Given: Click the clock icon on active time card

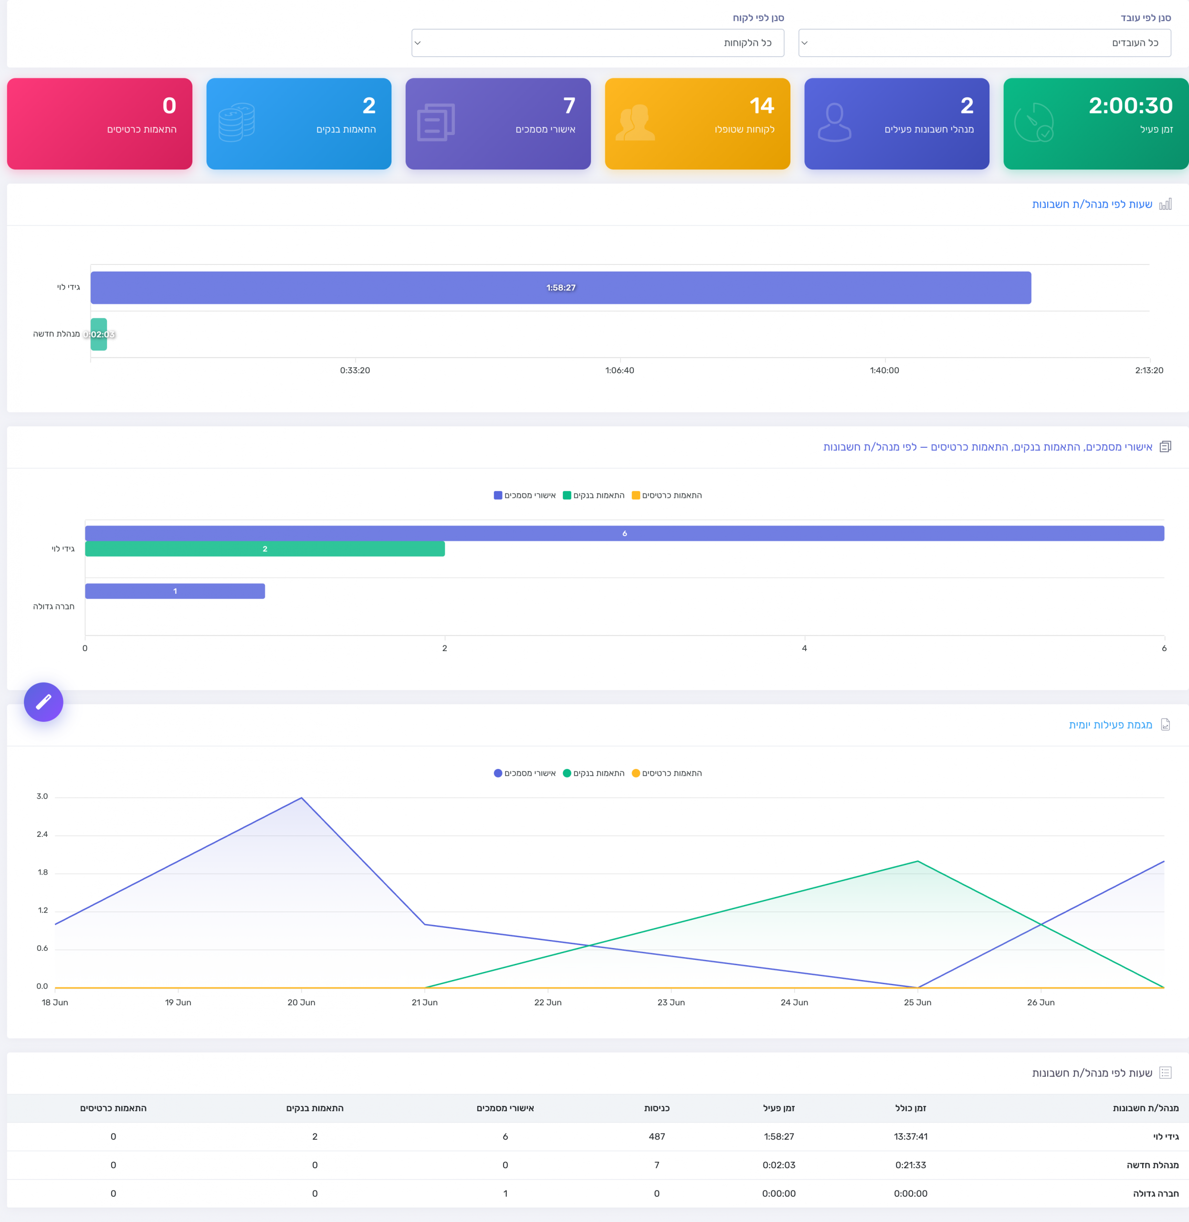Looking at the screenshot, I should pyautogui.click(x=1033, y=122).
